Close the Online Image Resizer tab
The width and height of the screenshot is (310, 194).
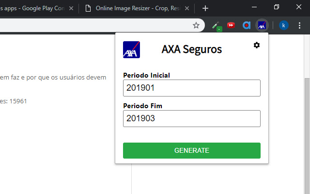pos(187,8)
